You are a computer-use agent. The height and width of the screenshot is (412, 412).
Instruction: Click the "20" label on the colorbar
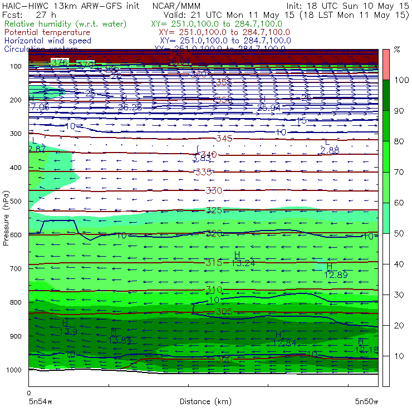pyautogui.click(x=399, y=326)
